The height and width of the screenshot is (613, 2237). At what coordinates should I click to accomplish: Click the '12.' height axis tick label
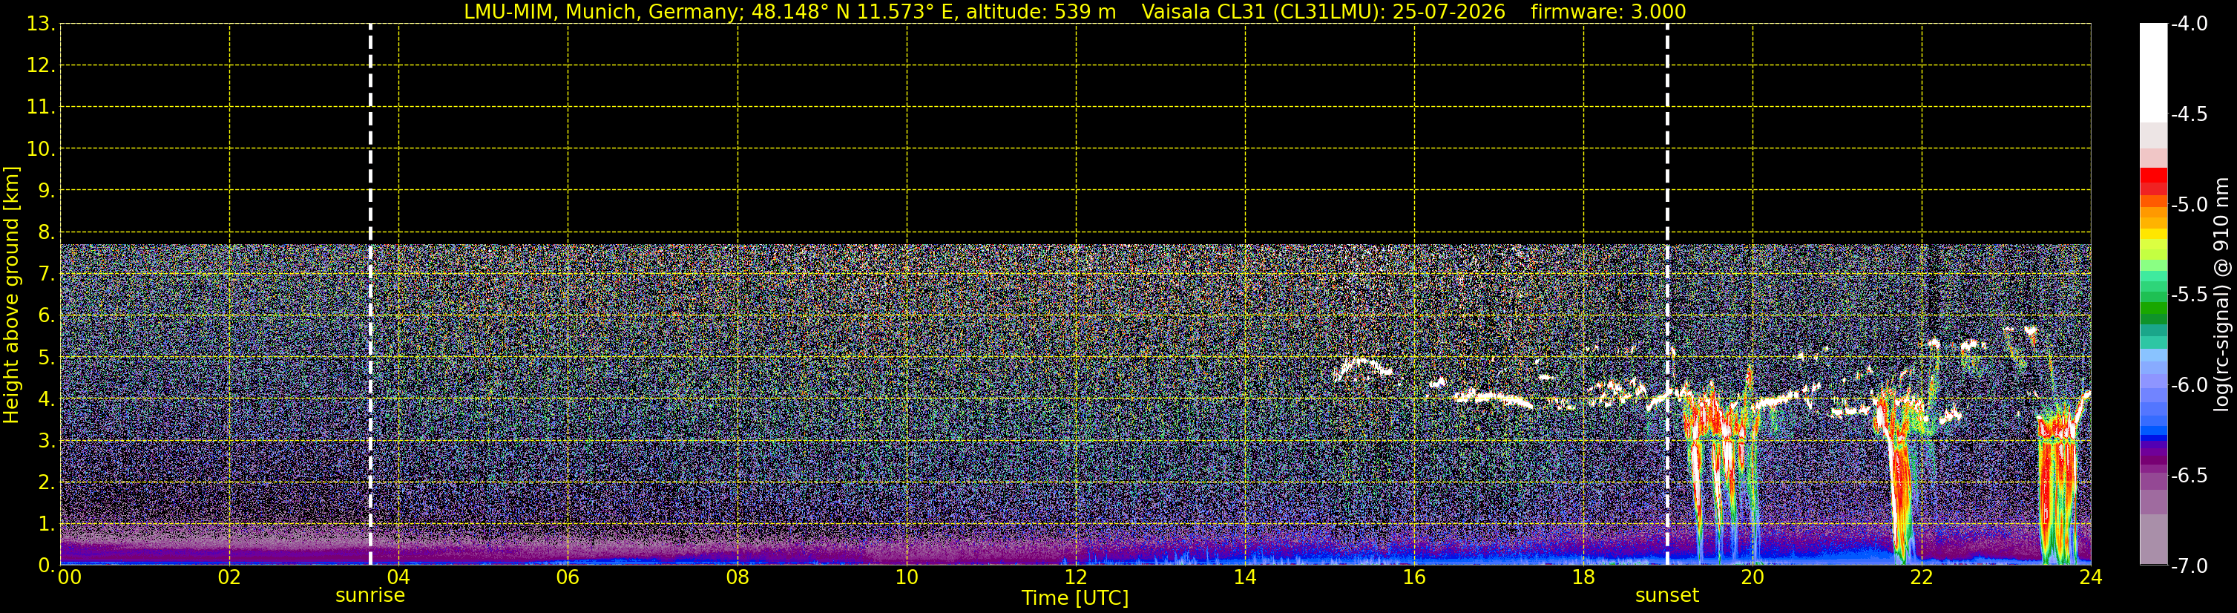coord(41,66)
